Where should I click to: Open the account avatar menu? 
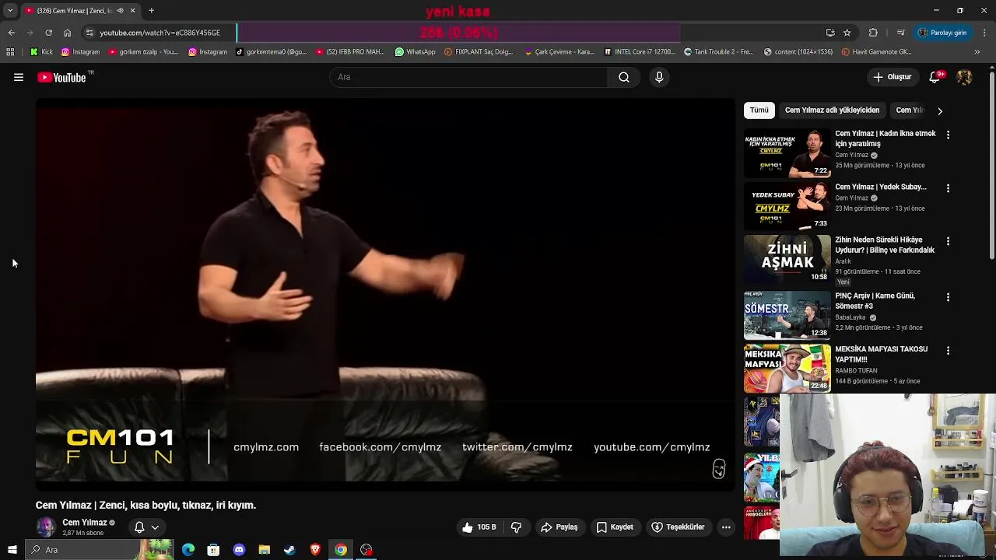click(964, 77)
